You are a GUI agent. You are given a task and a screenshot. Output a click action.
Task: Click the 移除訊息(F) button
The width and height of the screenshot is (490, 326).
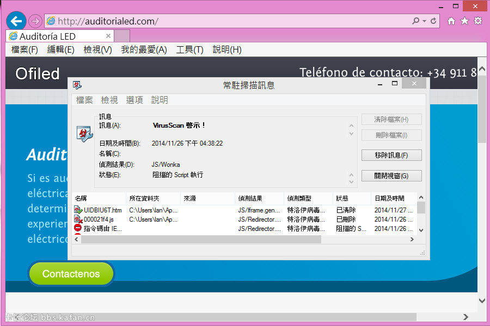coord(391,155)
